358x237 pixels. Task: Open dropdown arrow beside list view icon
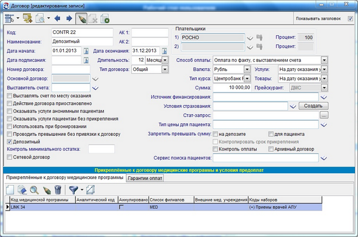point(18,18)
